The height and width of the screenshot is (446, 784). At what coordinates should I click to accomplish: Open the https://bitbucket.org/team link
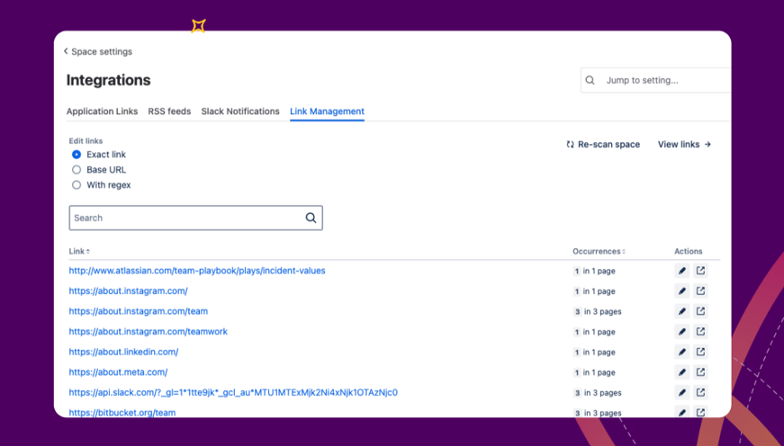pyautogui.click(x=122, y=413)
